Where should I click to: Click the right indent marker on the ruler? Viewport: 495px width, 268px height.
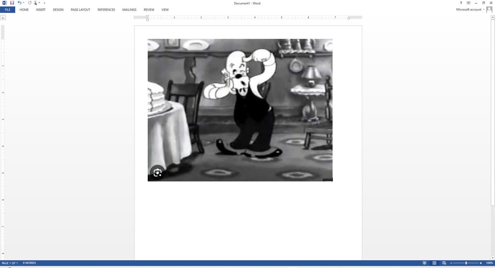pos(349,18)
